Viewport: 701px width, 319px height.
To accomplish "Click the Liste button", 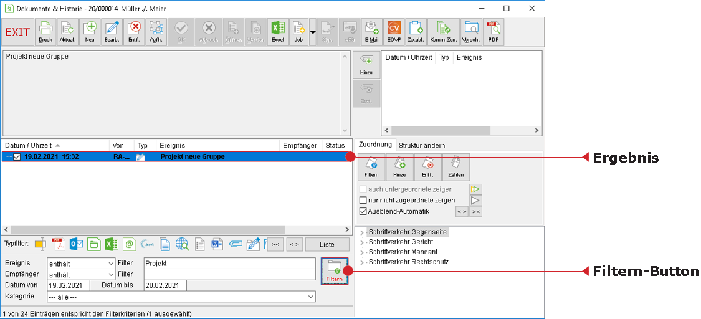I will pos(327,245).
